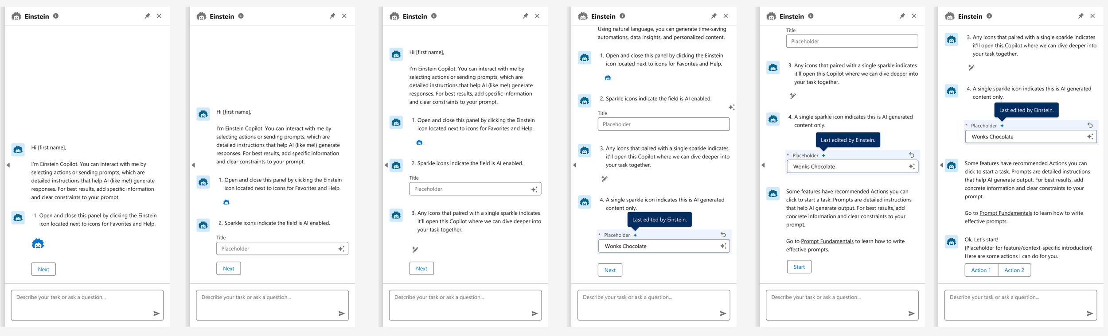Image resolution: width=1108 pixels, height=336 pixels.
Task: Select Action 1
Action: tap(981, 270)
